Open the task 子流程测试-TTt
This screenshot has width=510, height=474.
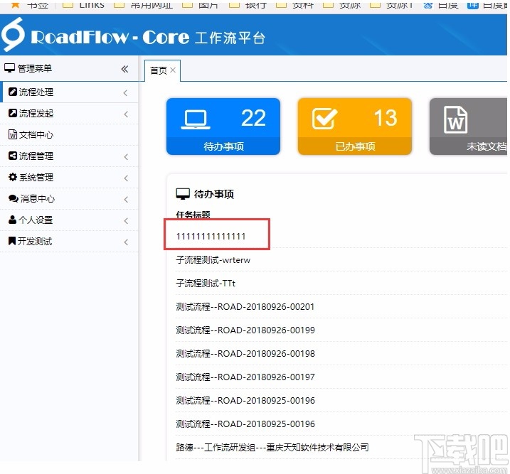[206, 284]
